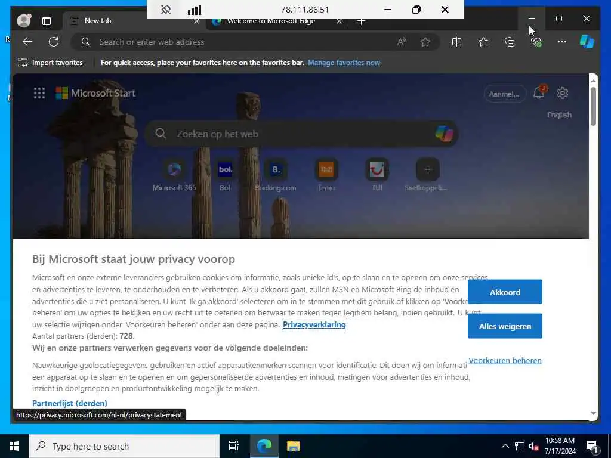Open the Microsoft 365 shortcut

click(x=174, y=175)
